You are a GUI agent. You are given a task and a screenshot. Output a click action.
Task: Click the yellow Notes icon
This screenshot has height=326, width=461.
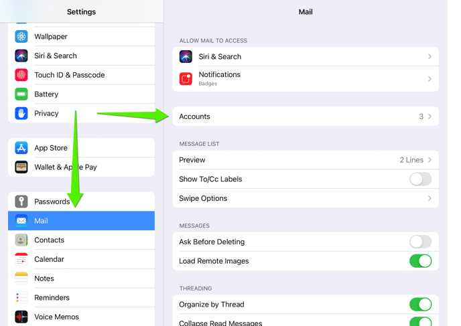tap(21, 278)
